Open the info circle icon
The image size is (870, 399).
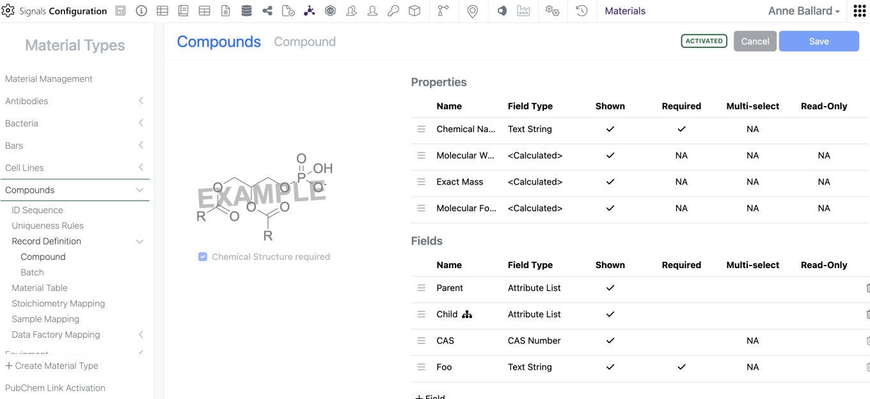click(x=141, y=11)
